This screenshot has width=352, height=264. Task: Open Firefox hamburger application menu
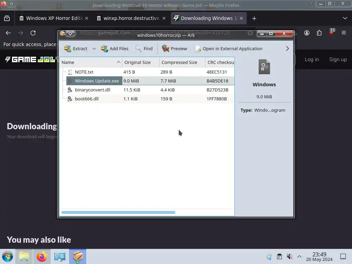pyautogui.click(x=344, y=33)
